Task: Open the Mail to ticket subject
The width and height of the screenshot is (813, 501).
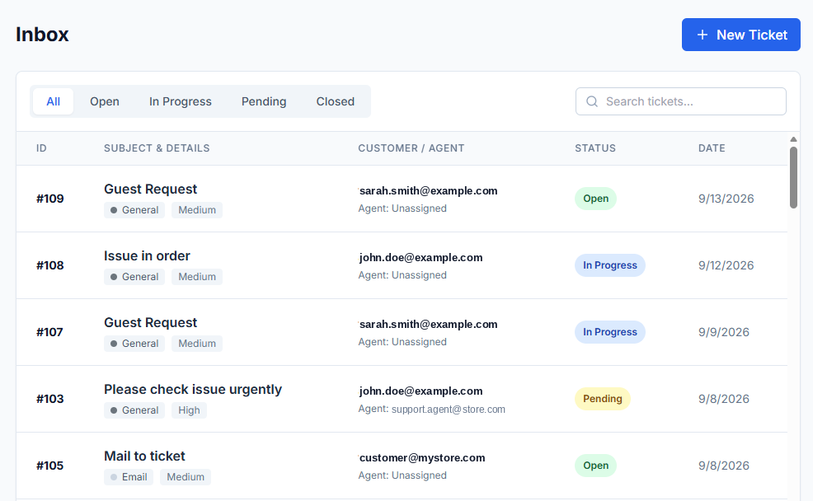Action: (144, 457)
